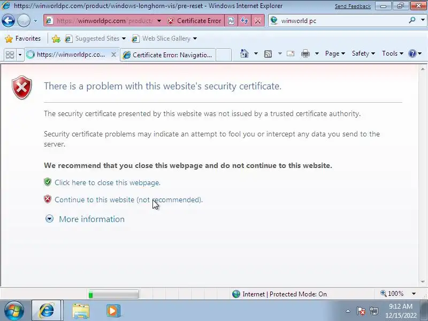428x321 pixels.
Task: Open the Certificate Error security report
Action: coord(194,21)
